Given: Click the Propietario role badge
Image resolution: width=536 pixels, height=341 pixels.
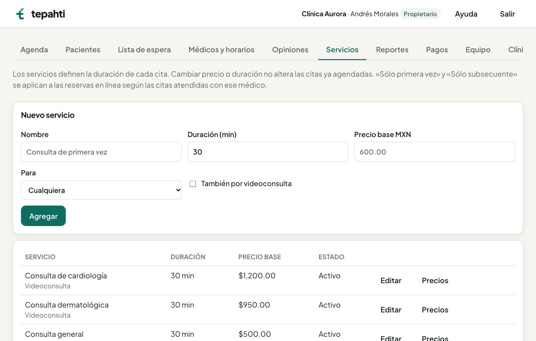Looking at the screenshot, I should (x=420, y=14).
